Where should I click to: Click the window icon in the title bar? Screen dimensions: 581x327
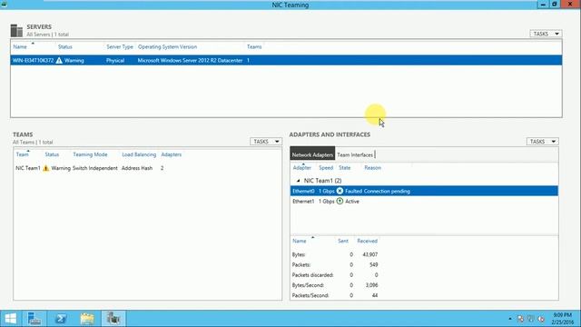(x=4, y=4)
